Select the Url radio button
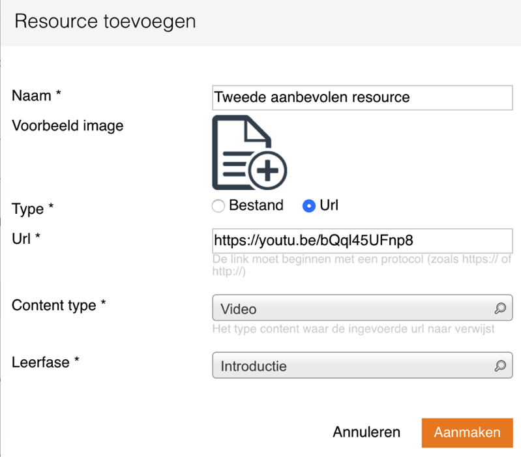 pos(308,205)
